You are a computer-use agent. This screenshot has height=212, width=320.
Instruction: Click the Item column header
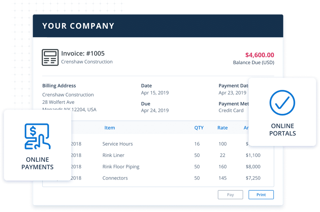pyautogui.click(x=109, y=128)
